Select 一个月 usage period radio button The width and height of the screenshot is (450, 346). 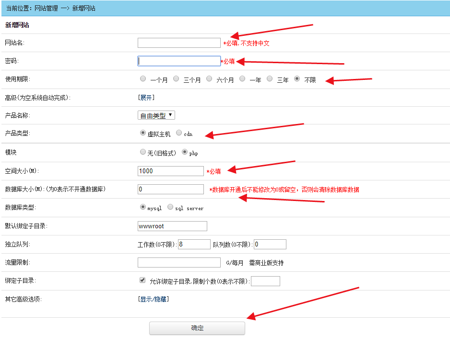143,79
